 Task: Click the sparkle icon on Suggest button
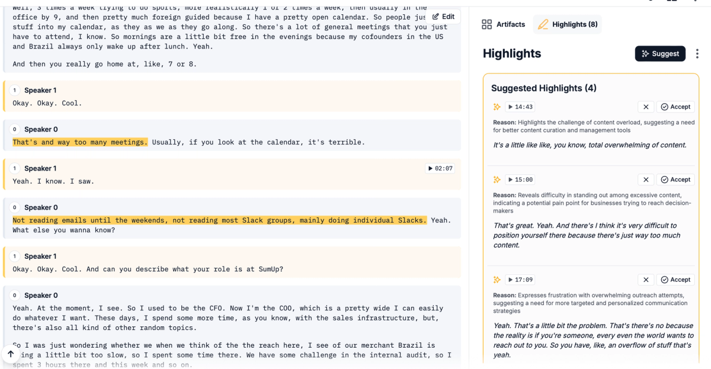(x=646, y=53)
